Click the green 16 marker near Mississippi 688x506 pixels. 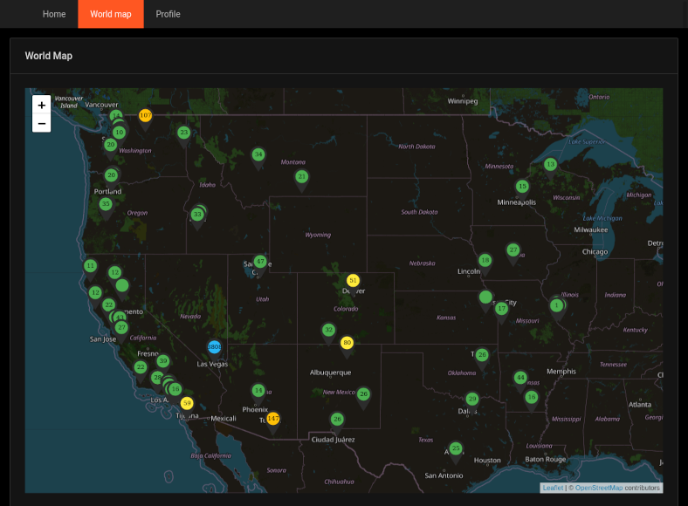[x=532, y=397]
